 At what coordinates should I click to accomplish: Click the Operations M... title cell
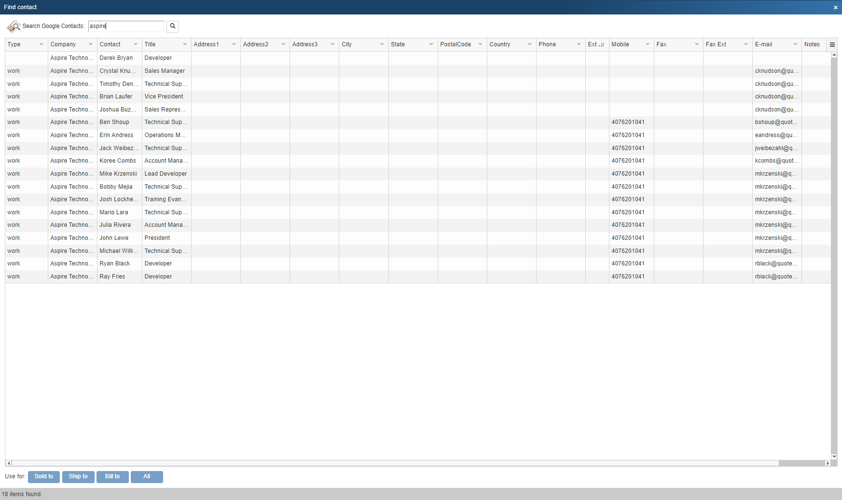pyautogui.click(x=166, y=135)
